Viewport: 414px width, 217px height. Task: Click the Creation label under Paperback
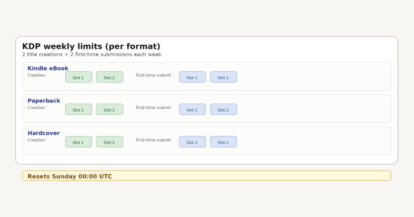[36, 108]
